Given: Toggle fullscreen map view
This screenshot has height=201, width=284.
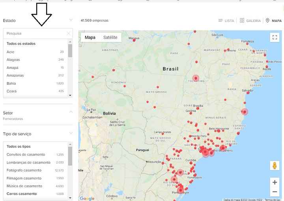Looking at the screenshot, I should [x=275, y=37].
